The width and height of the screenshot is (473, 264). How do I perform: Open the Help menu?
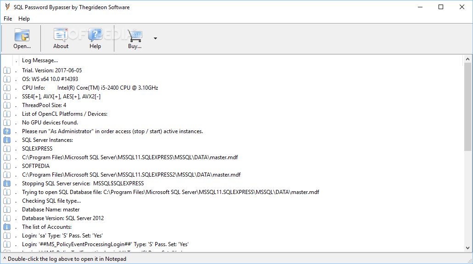point(24,19)
